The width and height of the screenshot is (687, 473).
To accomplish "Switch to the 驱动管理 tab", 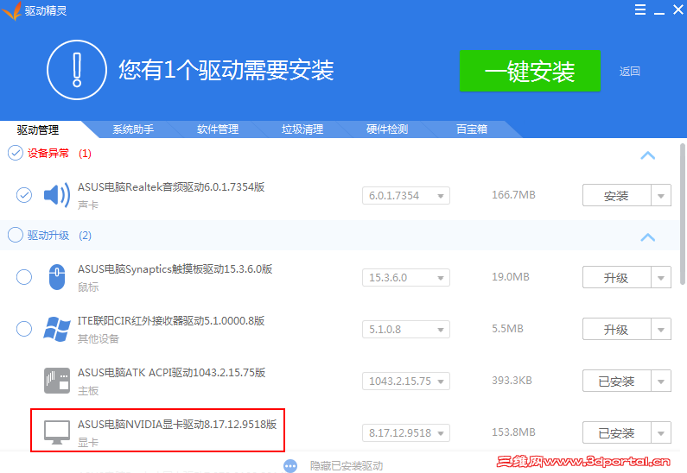I will point(38,129).
